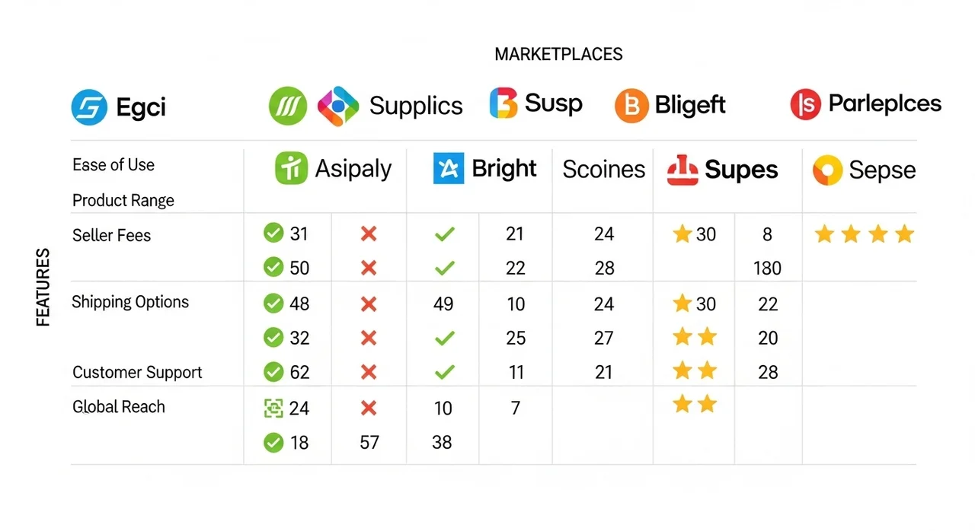975x531 pixels.
Task: Click the blue Bright star icon
Action: click(x=448, y=168)
